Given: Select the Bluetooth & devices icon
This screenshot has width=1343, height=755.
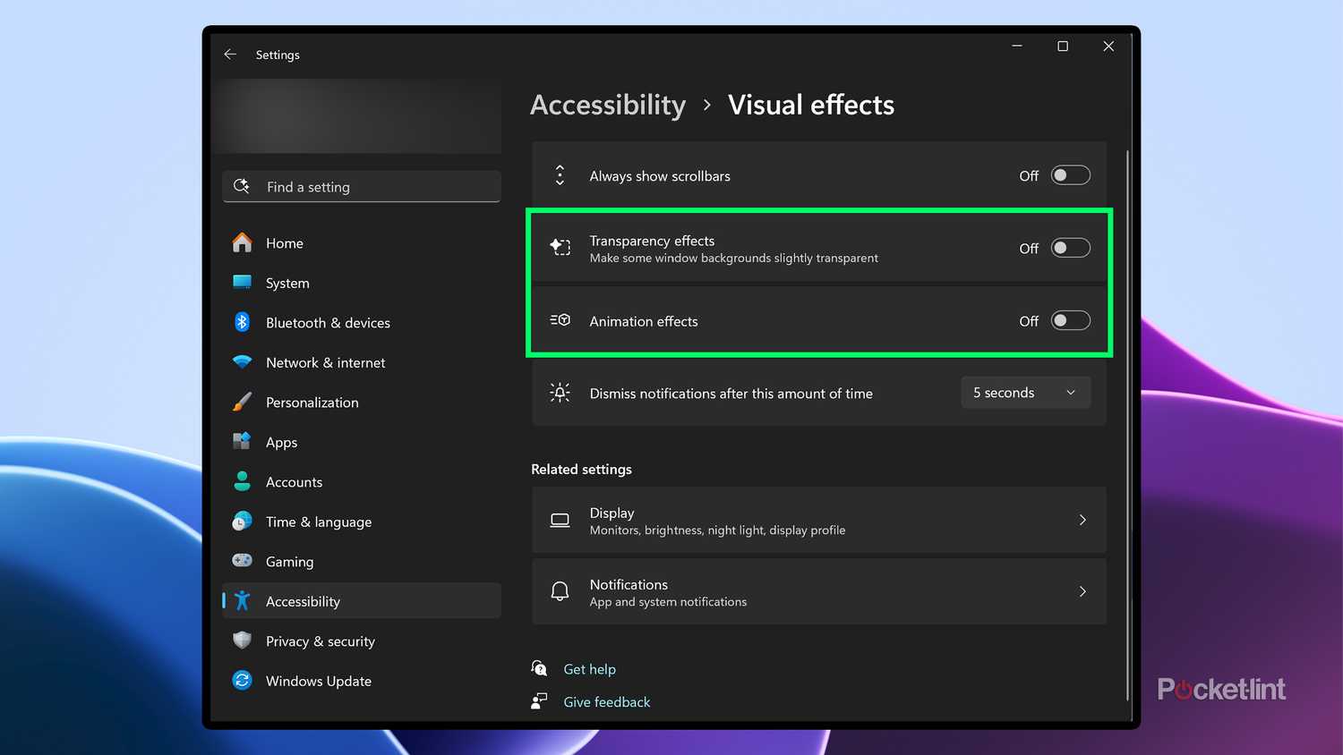Looking at the screenshot, I should click(x=242, y=322).
